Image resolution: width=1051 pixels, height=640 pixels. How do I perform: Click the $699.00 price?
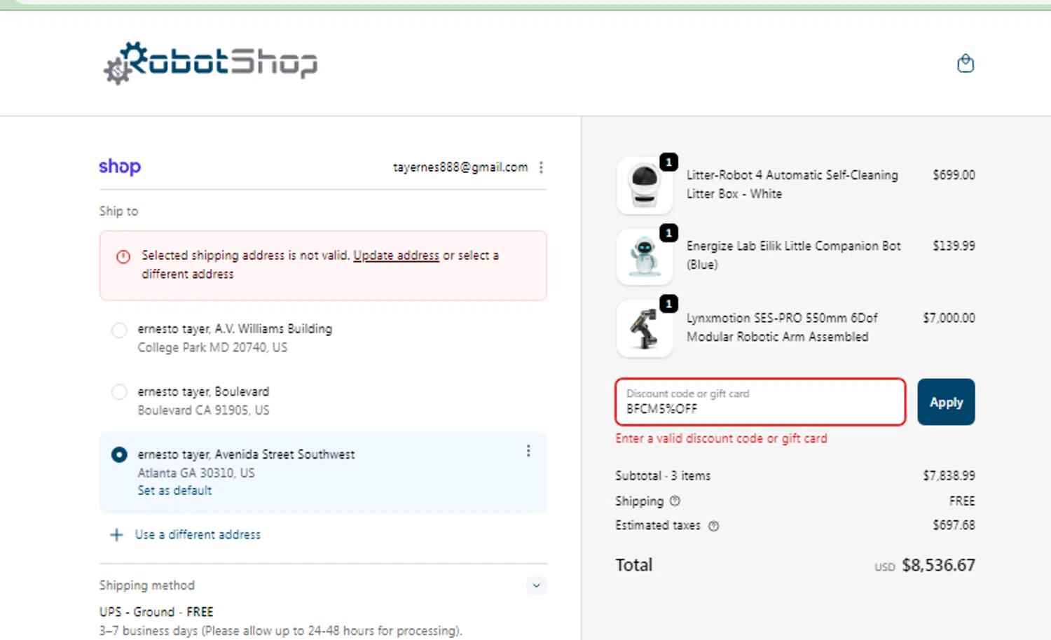click(954, 175)
